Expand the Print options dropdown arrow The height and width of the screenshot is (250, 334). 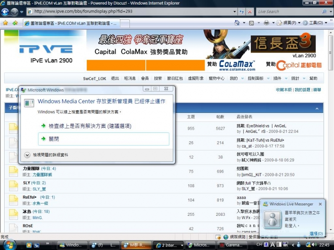(x=273, y=23)
